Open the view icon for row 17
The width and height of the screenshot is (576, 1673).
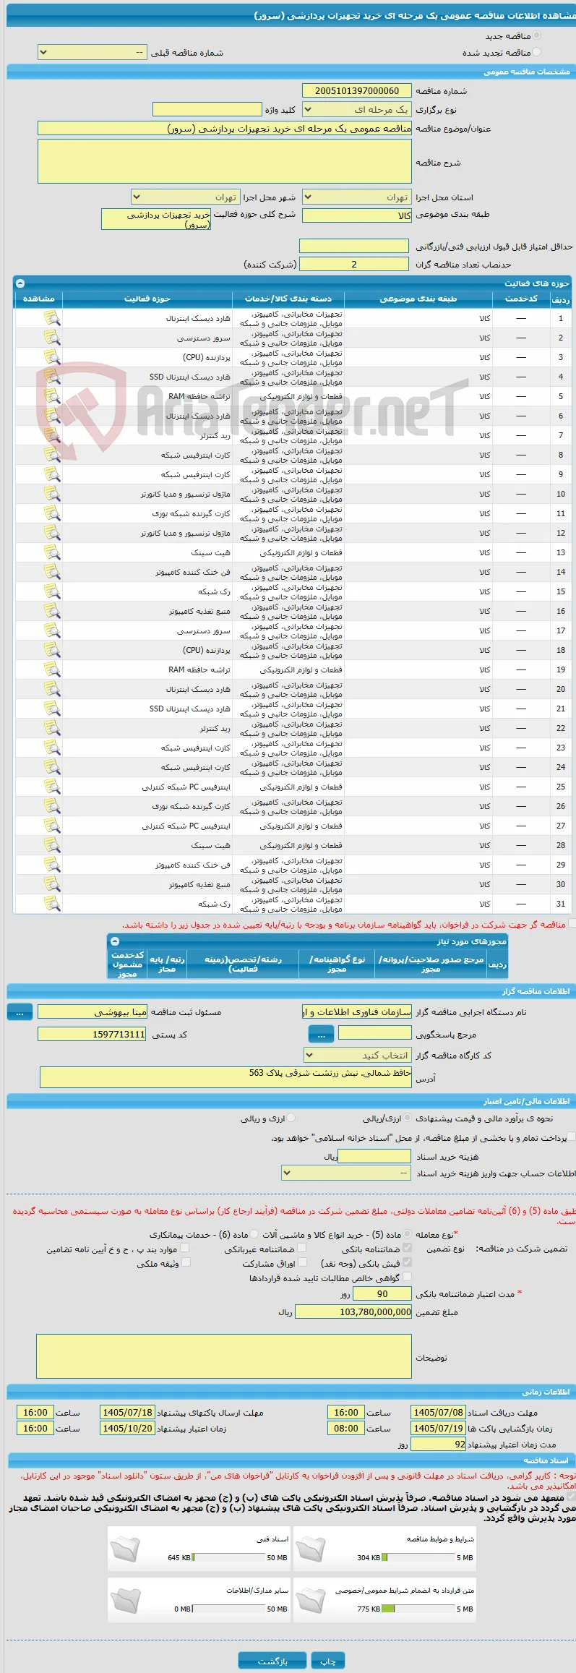tap(51, 630)
